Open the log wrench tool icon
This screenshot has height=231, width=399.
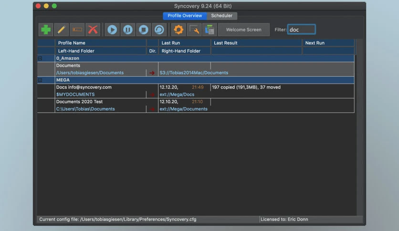pyautogui.click(x=194, y=30)
